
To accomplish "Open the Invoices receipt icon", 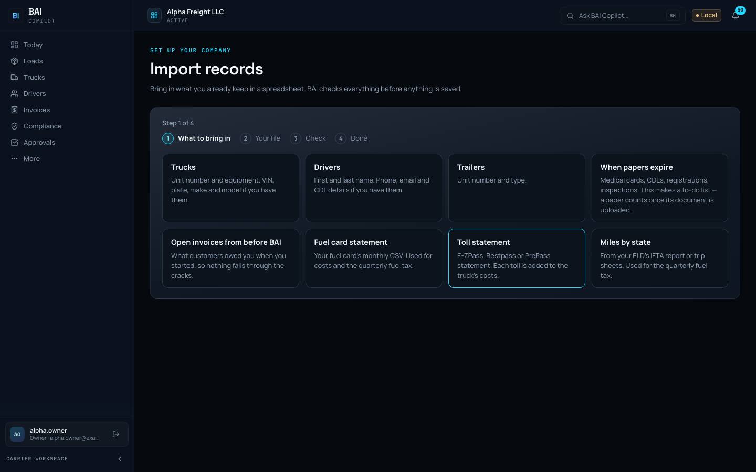I will [x=14, y=110].
